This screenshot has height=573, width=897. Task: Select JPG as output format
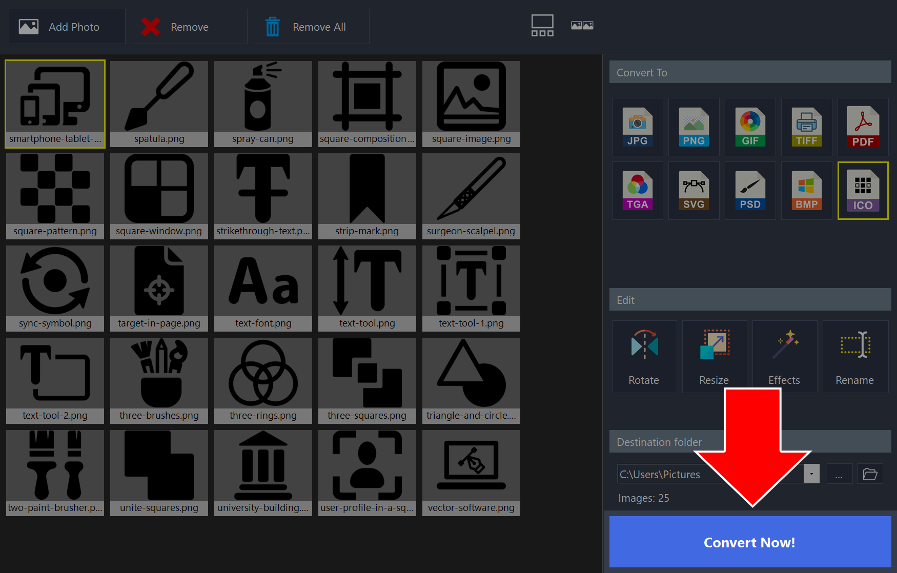pos(638,127)
